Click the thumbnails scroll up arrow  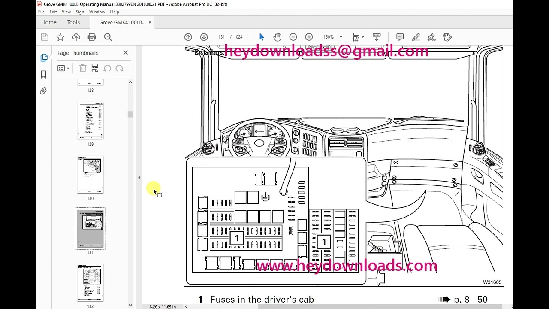(130, 82)
